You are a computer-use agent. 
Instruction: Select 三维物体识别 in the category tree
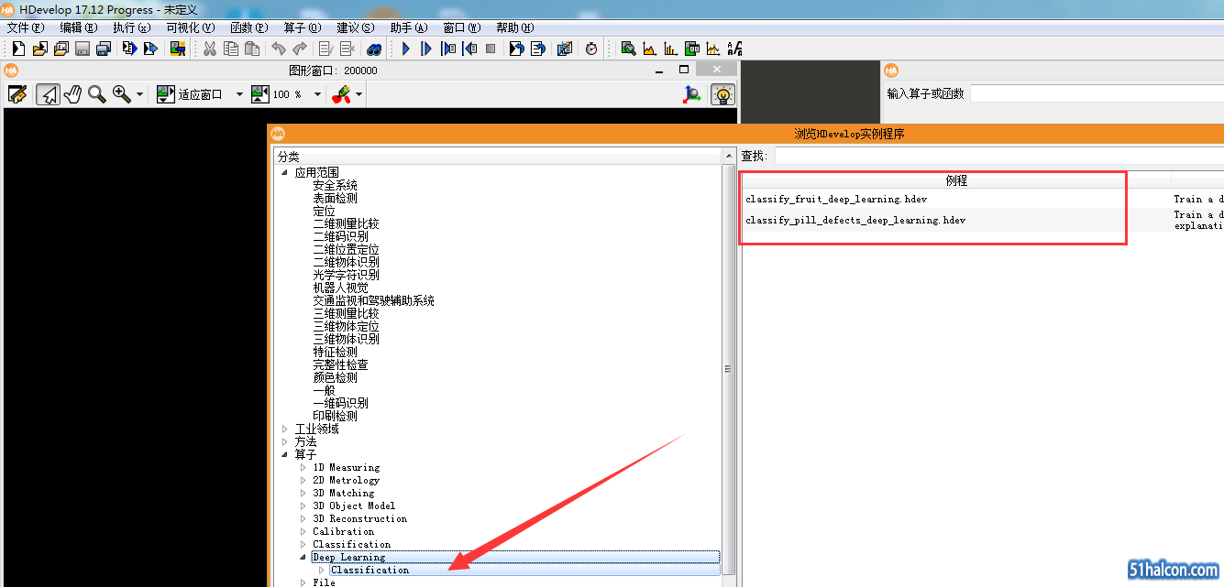pos(346,339)
